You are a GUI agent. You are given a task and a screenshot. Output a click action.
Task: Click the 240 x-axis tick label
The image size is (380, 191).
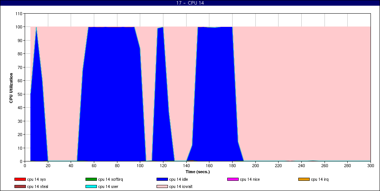pyautogui.click(x=301, y=166)
